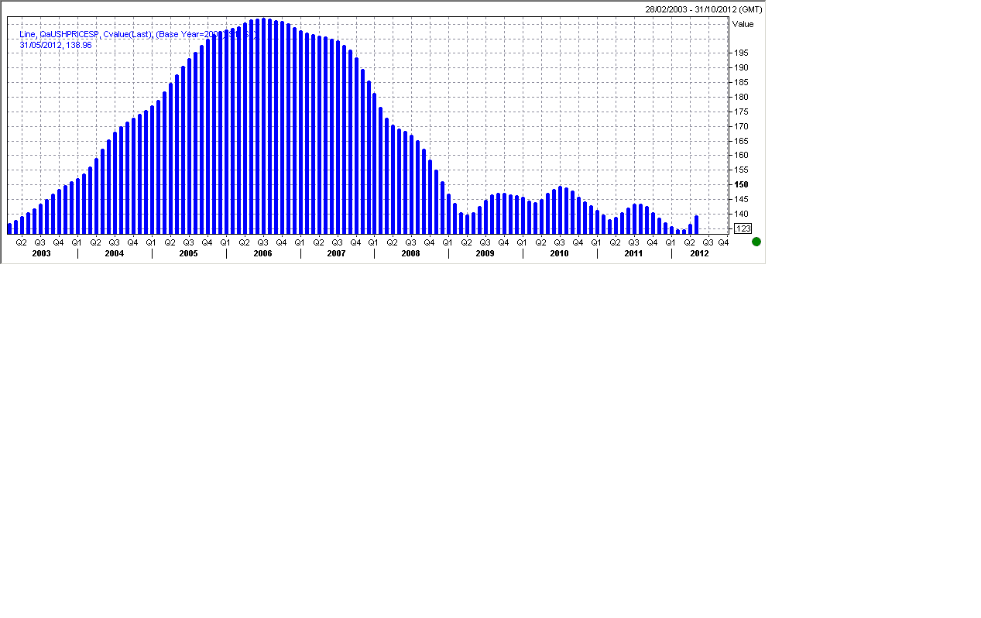The width and height of the screenshot is (981, 618).
Task: Select the 2009 year label
Action: (x=485, y=253)
